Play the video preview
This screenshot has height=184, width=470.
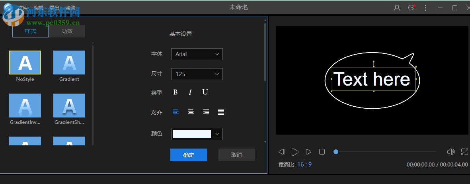click(295, 152)
